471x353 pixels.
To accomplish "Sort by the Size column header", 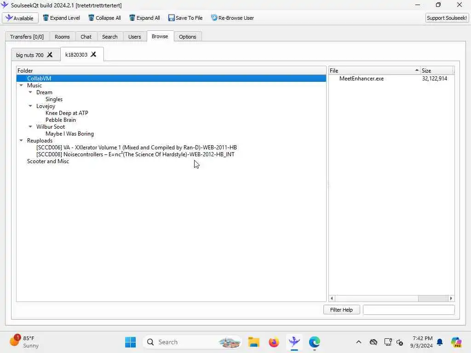I will pos(437,70).
